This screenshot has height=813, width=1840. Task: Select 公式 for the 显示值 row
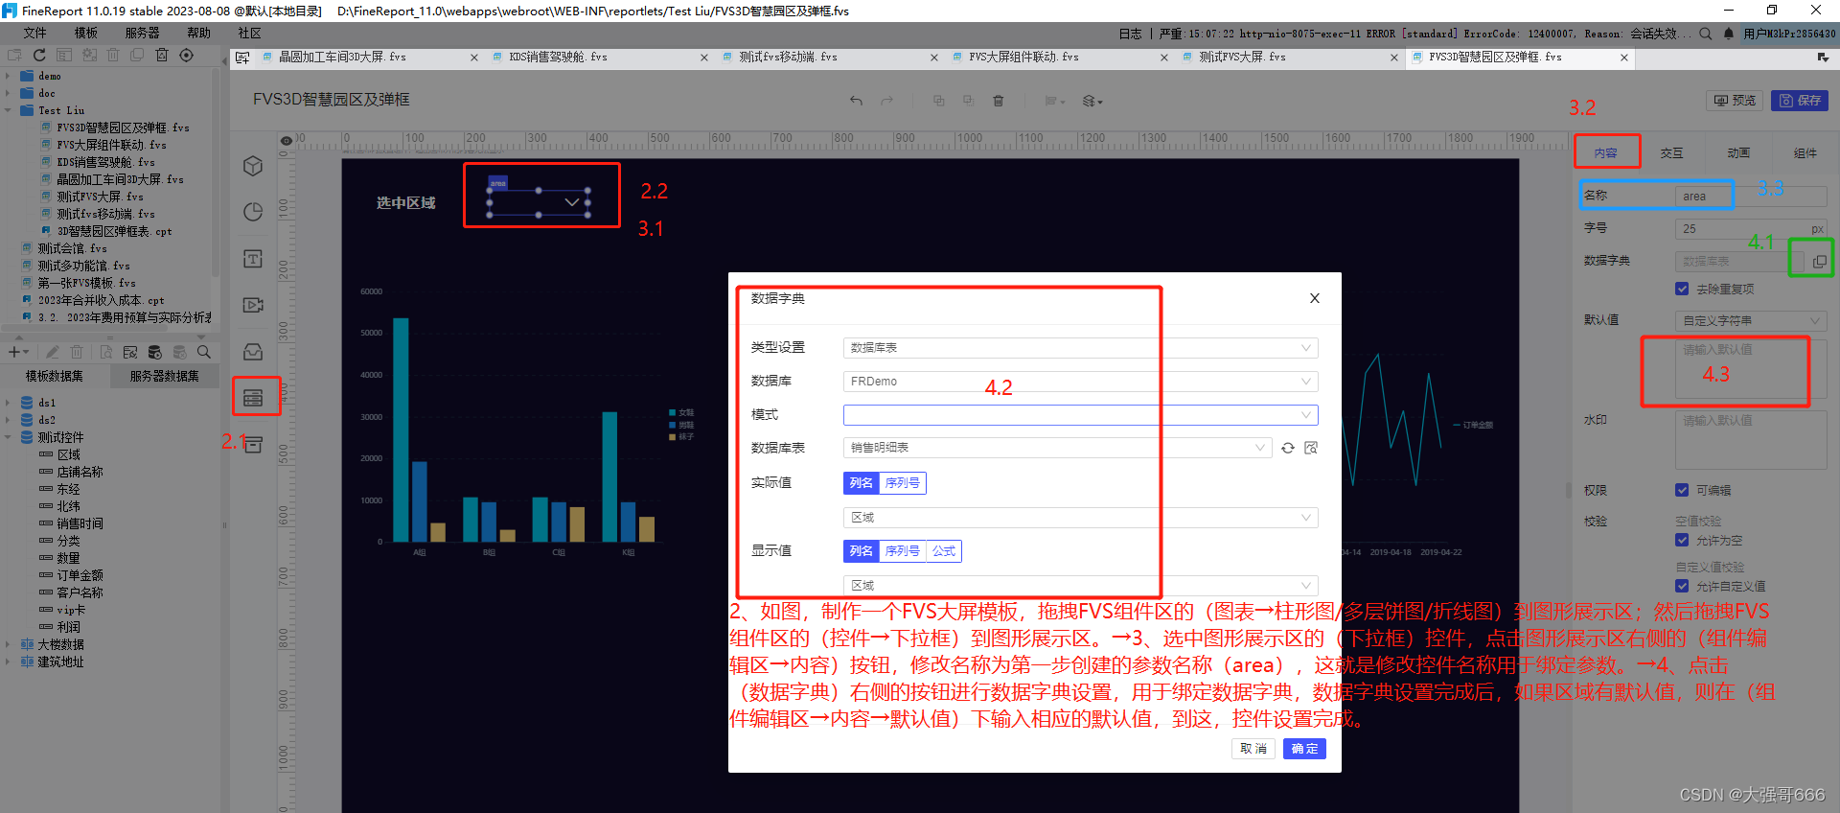[944, 551]
